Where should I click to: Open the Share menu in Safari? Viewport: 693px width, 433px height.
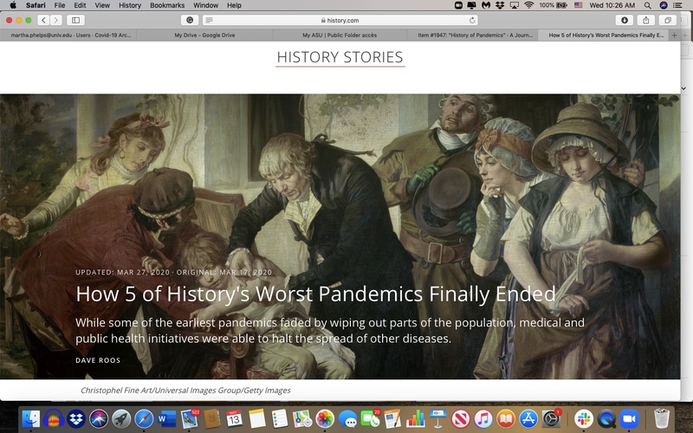coord(645,20)
